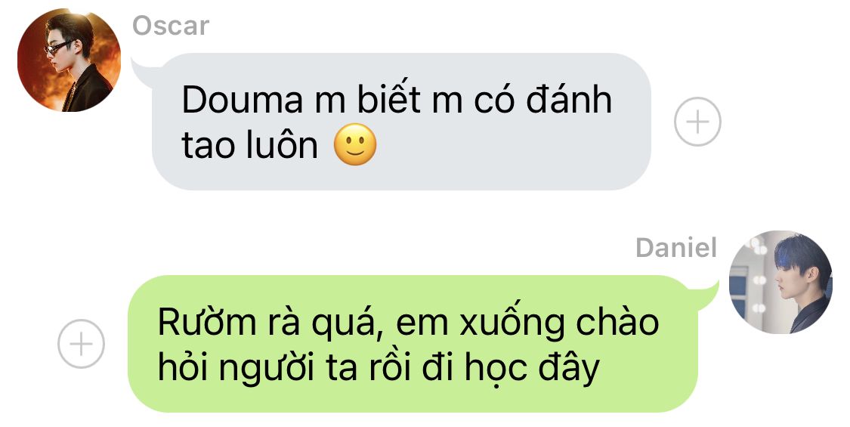Viewport: 850px width, 427px height.
Task: Click the word "chào" in Daniel's message
Action: coord(617,322)
